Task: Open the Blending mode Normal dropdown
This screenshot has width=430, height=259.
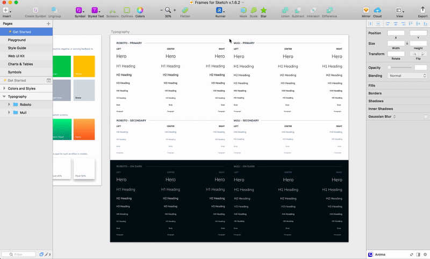Action: (407, 76)
